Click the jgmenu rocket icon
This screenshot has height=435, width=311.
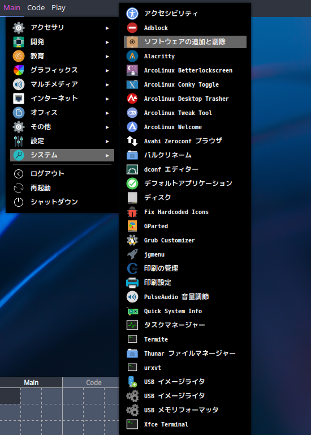pos(132,254)
